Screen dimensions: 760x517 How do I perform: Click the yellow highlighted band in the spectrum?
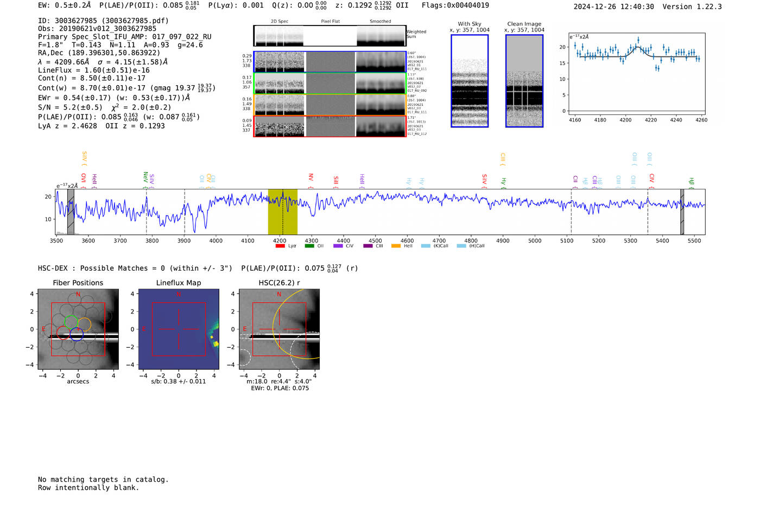(x=282, y=212)
